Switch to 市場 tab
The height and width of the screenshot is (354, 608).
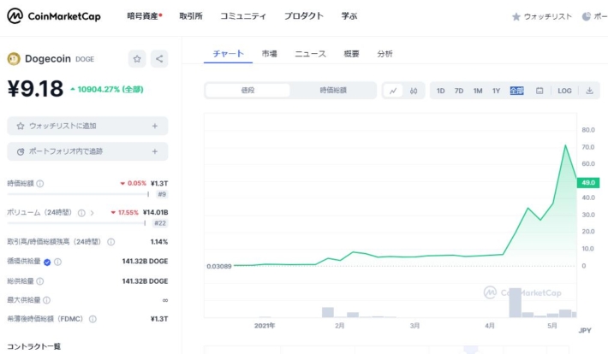pos(269,54)
